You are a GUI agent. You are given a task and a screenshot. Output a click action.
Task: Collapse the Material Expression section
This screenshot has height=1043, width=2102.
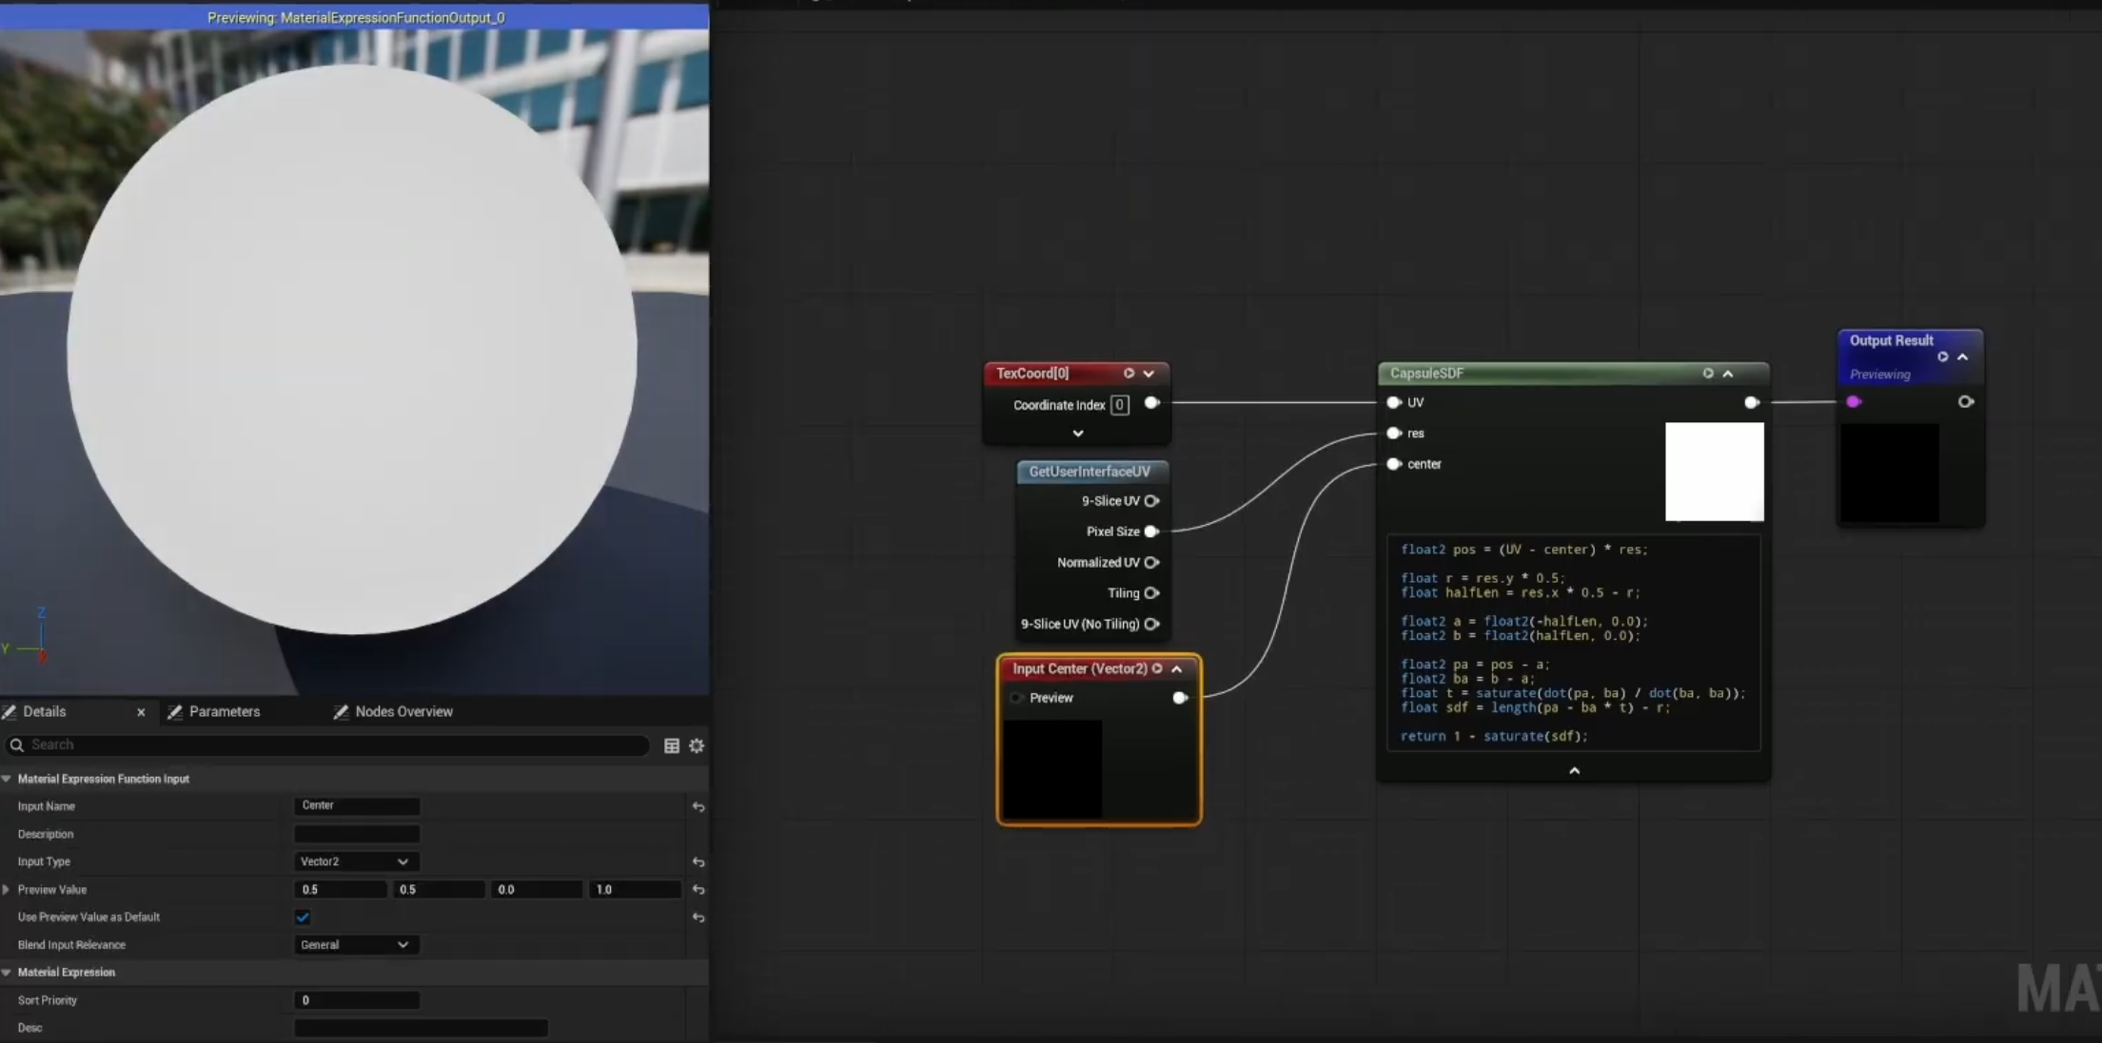(x=7, y=973)
